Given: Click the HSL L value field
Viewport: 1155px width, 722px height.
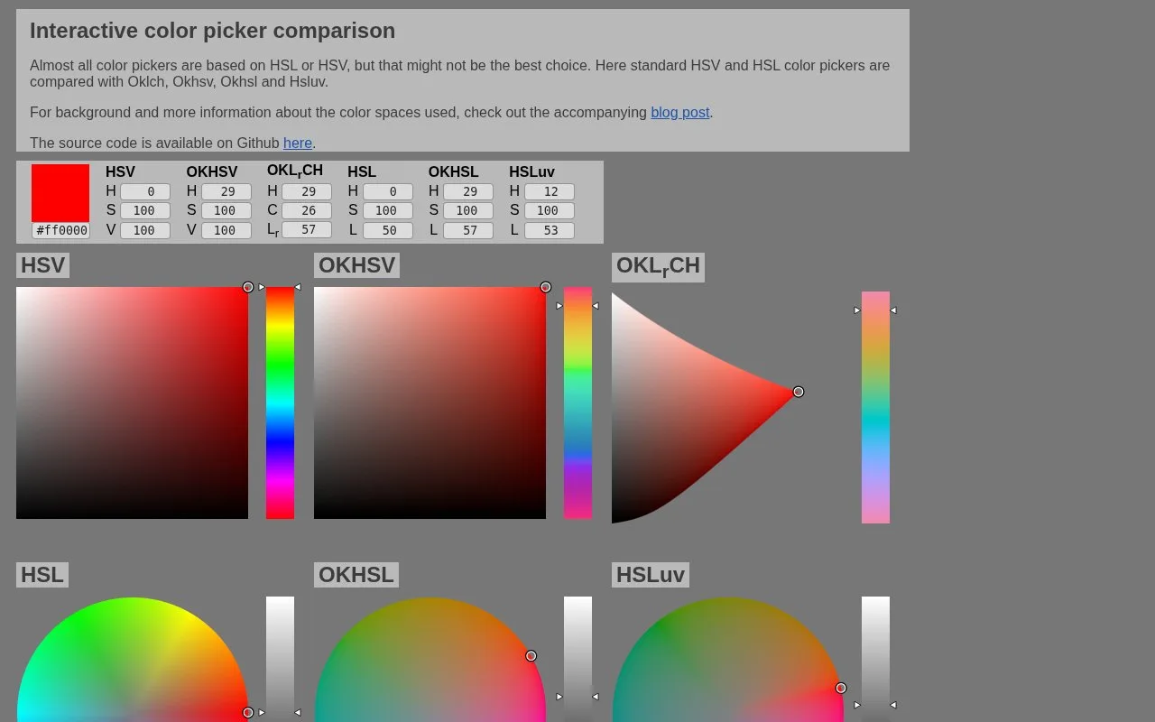Looking at the screenshot, I should 388,230.
